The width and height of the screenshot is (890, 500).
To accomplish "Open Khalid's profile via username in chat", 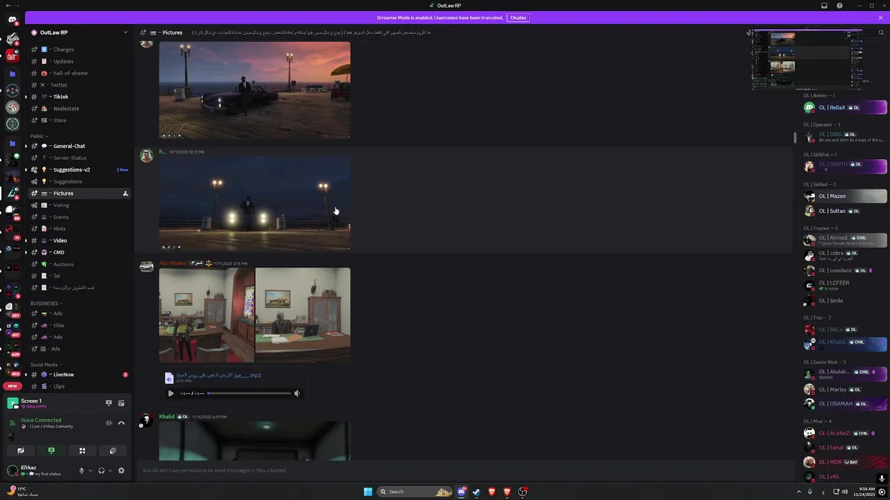I will (167, 417).
